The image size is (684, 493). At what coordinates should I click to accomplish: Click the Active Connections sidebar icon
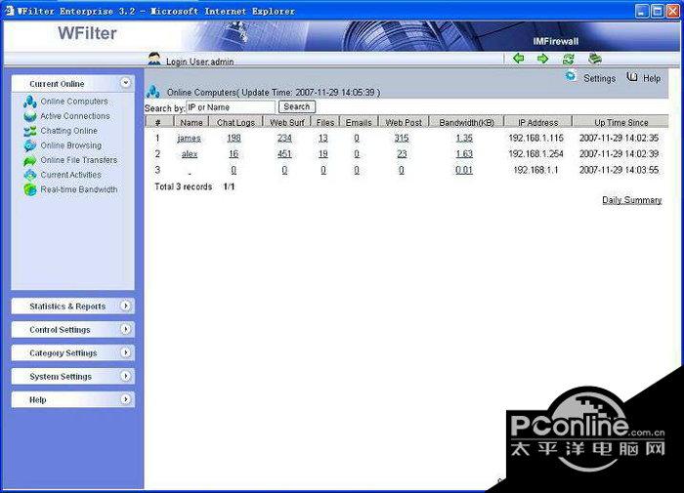tap(29, 116)
